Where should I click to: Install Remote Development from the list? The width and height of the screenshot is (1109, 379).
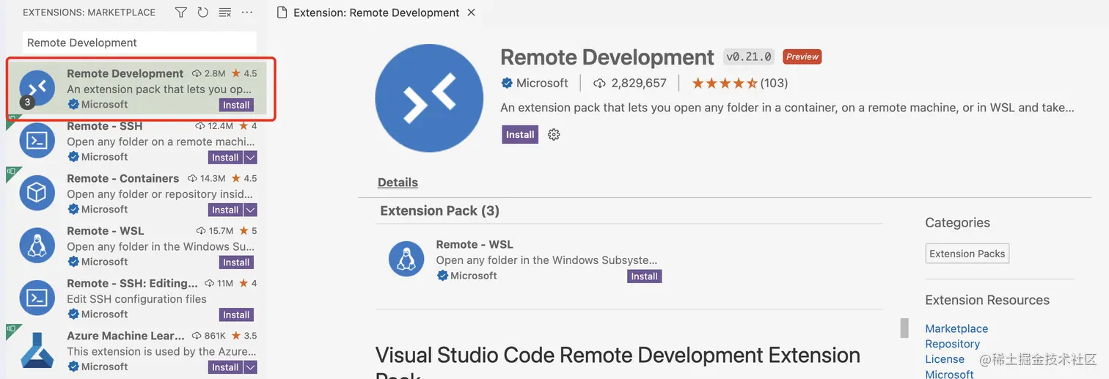pyautogui.click(x=236, y=105)
